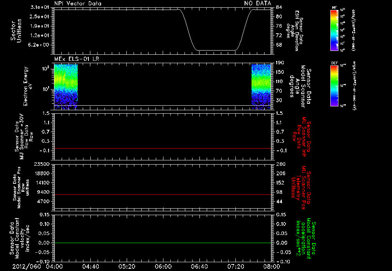Image resolution: width=392 pixels, height=271 pixels.
Task: Click the 84 sun elevation axis value
Action: 279,7
